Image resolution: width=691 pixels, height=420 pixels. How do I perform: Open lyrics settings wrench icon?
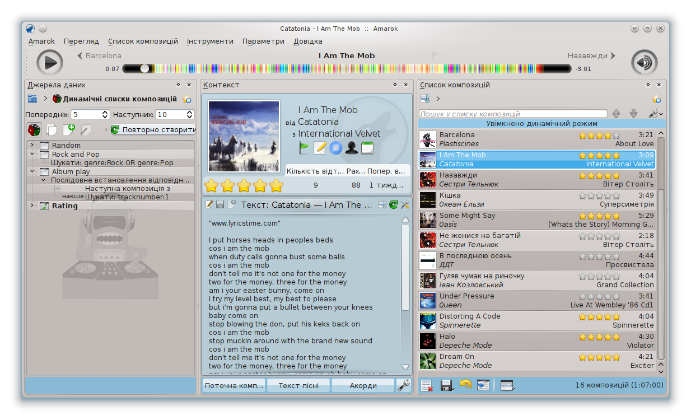405,204
